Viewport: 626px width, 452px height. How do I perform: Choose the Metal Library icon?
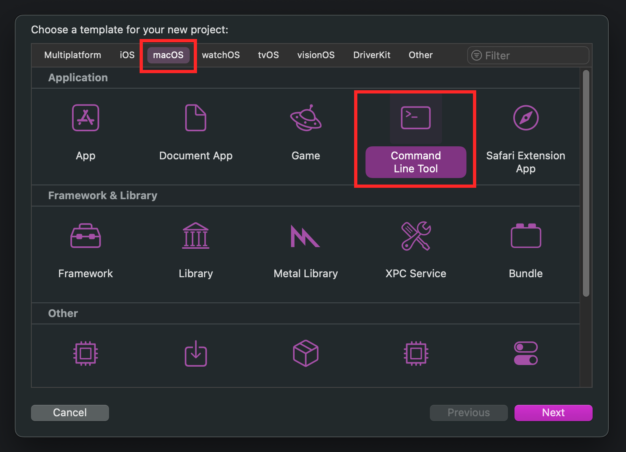coord(306,236)
